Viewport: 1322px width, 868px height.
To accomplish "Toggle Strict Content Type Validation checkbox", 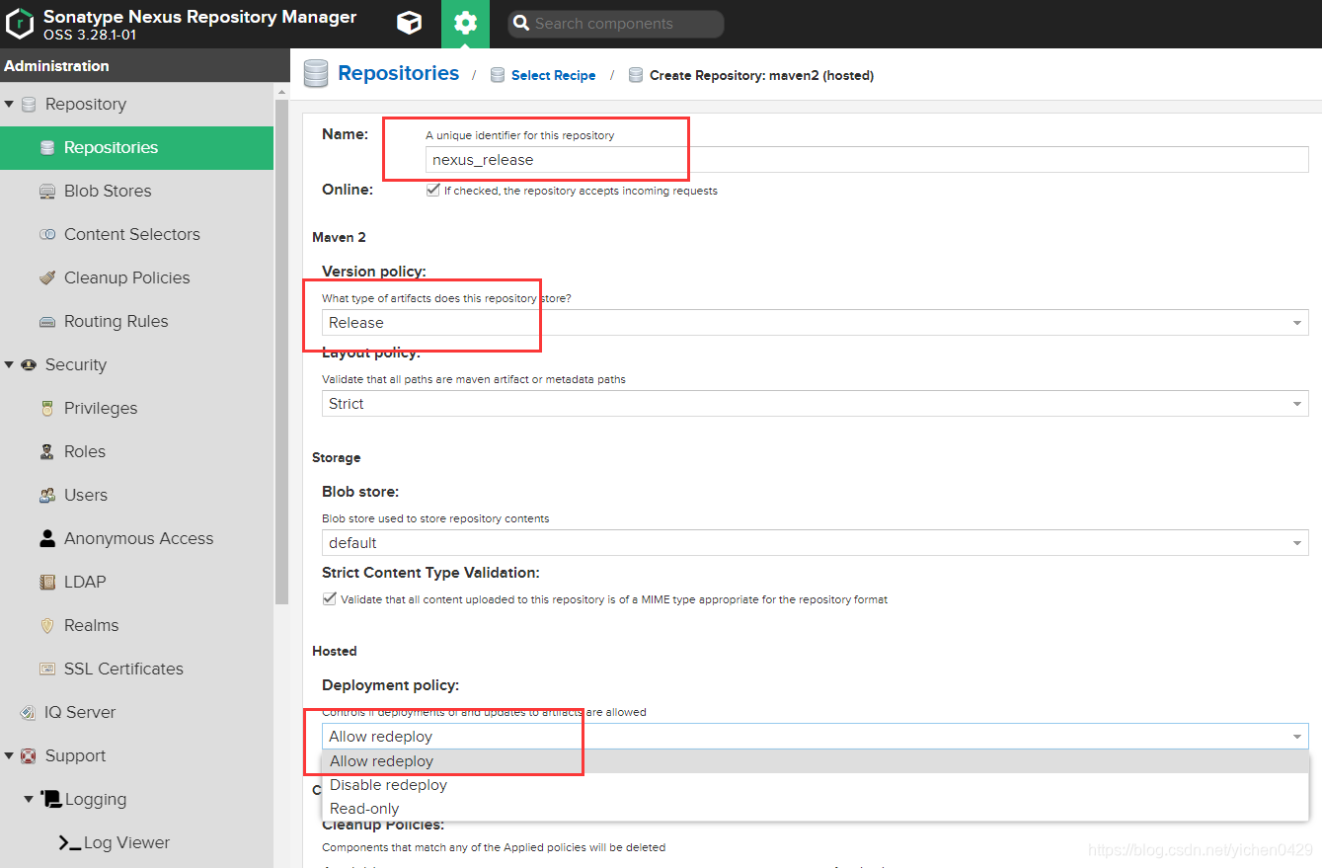I will tap(329, 599).
